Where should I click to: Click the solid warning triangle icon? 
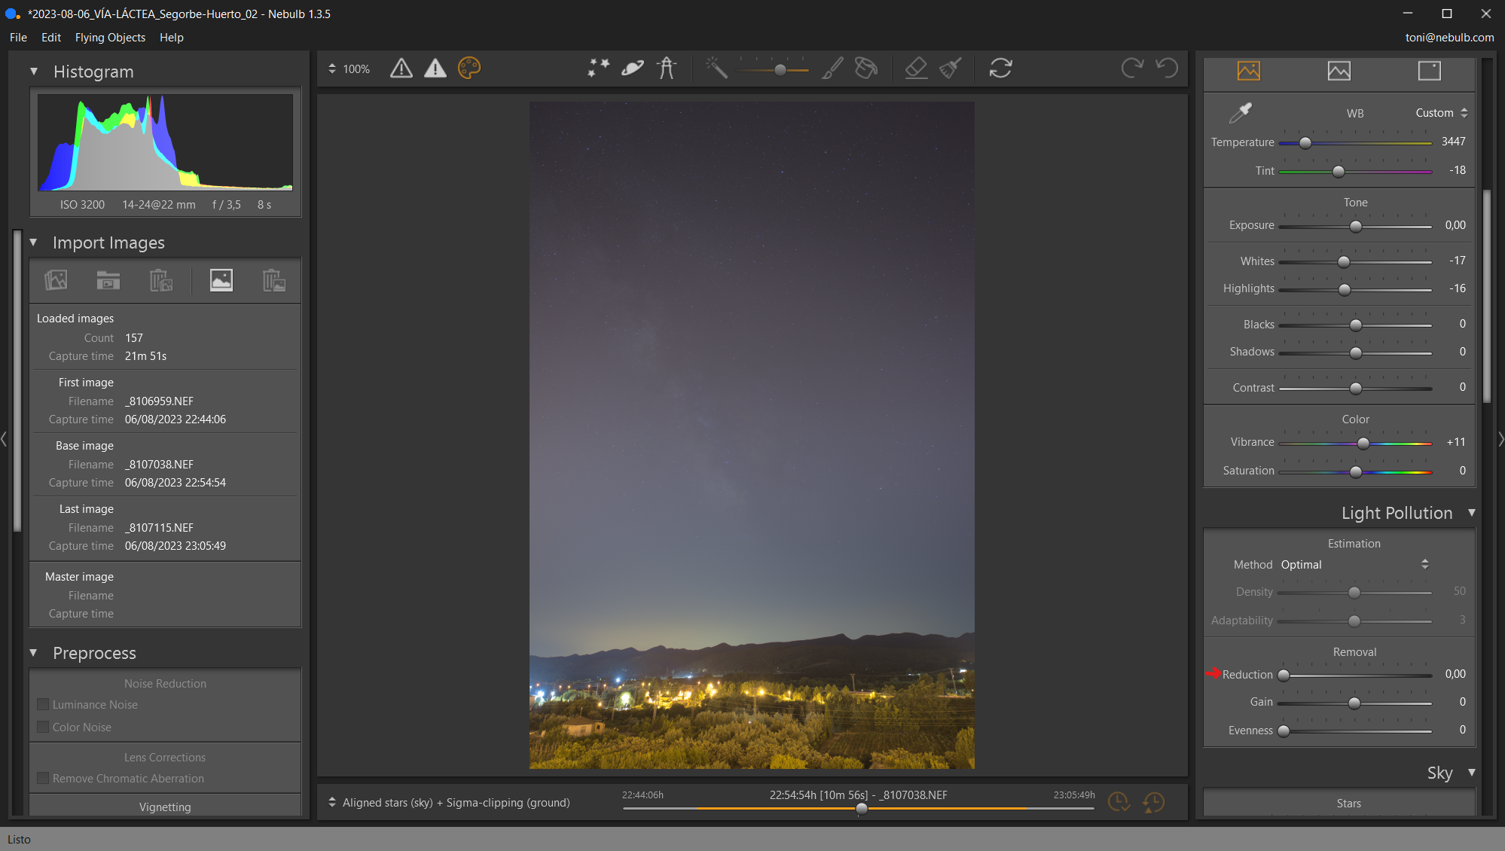(x=435, y=69)
